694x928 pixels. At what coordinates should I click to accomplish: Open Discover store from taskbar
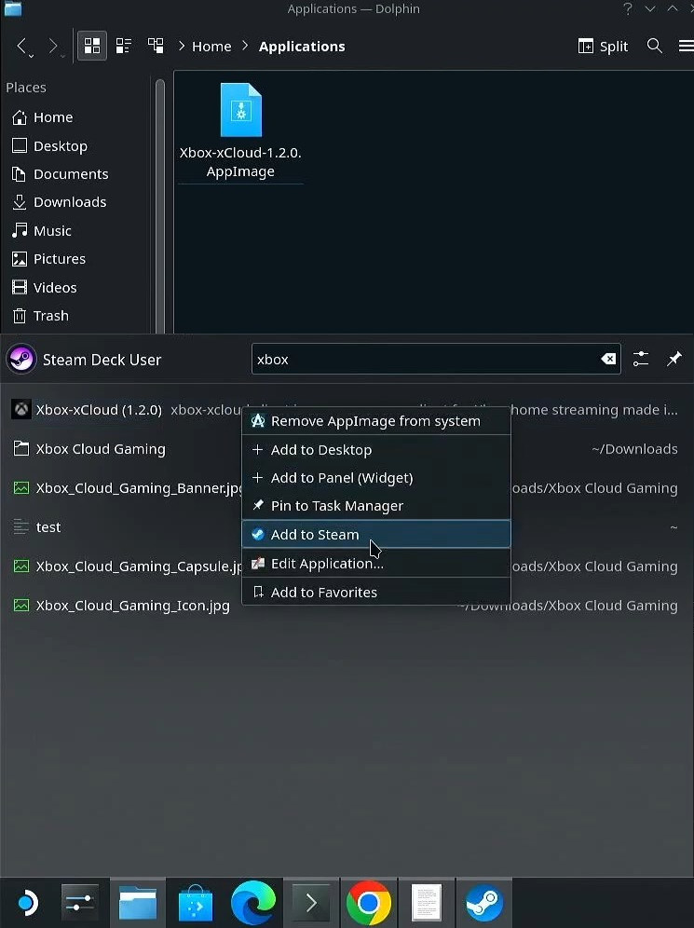point(196,903)
